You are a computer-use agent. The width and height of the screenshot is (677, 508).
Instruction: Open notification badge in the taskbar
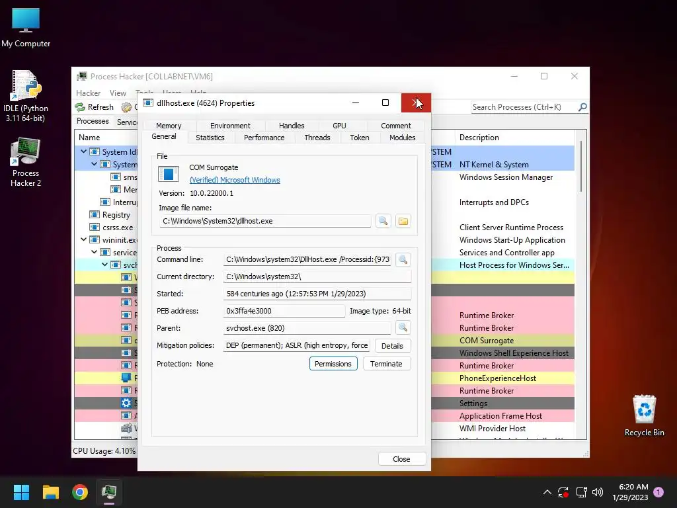click(658, 491)
